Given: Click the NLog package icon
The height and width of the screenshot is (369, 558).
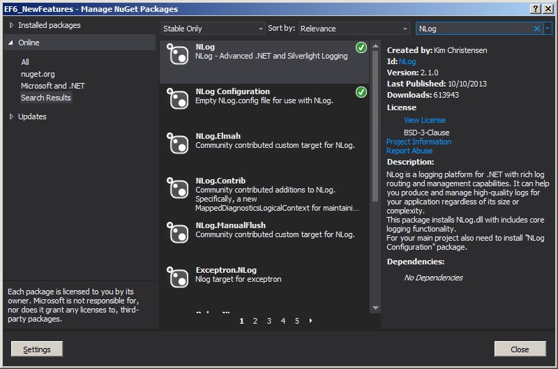Looking at the screenshot, I should (x=178, y=55).
